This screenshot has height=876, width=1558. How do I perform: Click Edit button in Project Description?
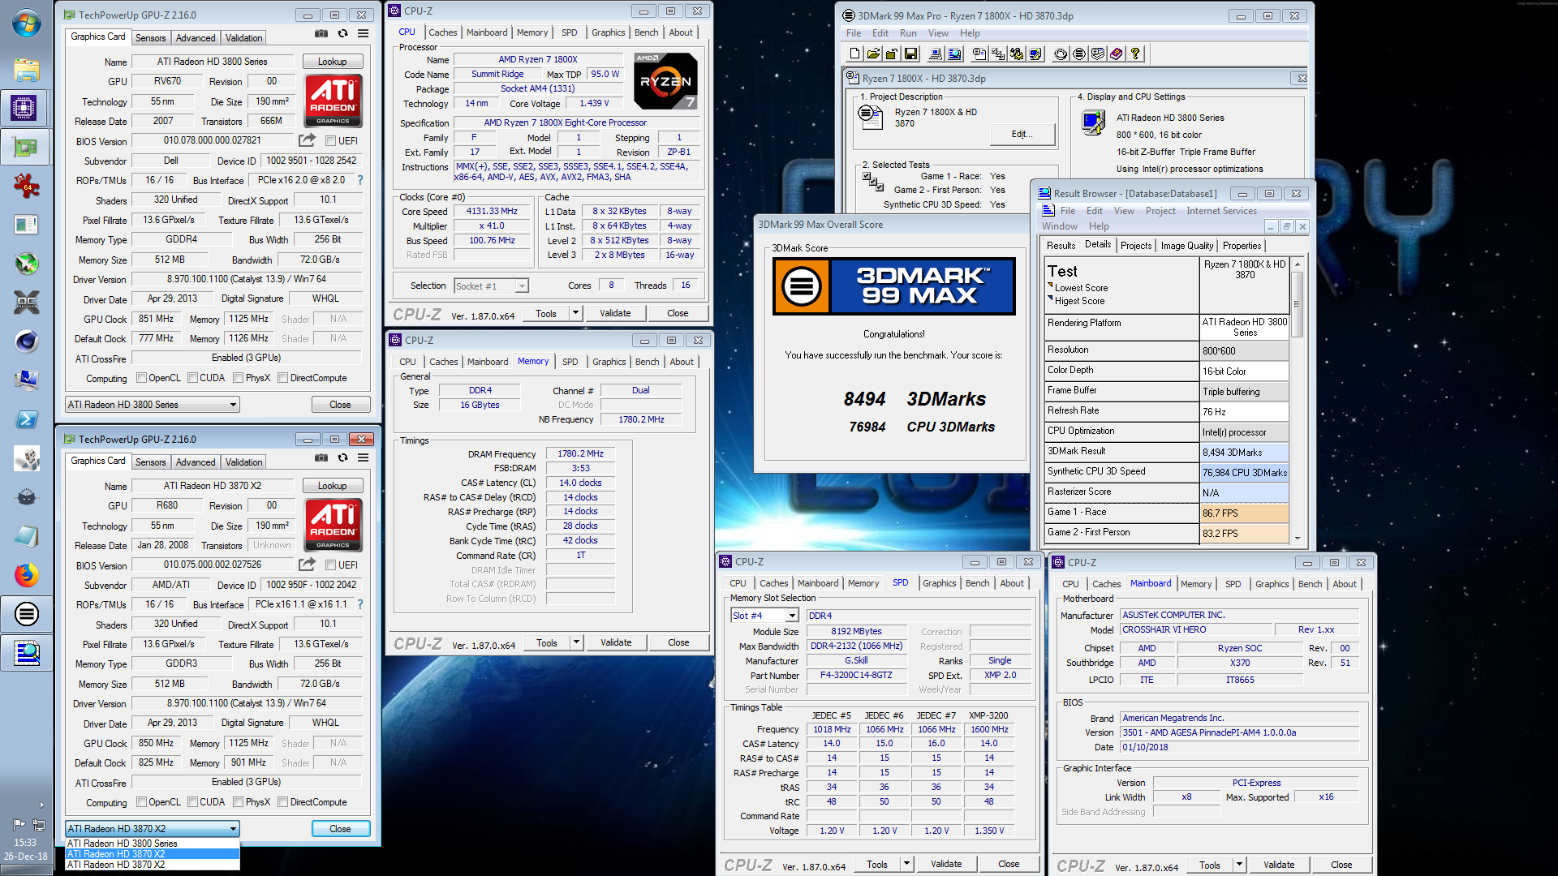coord(1022,135)
